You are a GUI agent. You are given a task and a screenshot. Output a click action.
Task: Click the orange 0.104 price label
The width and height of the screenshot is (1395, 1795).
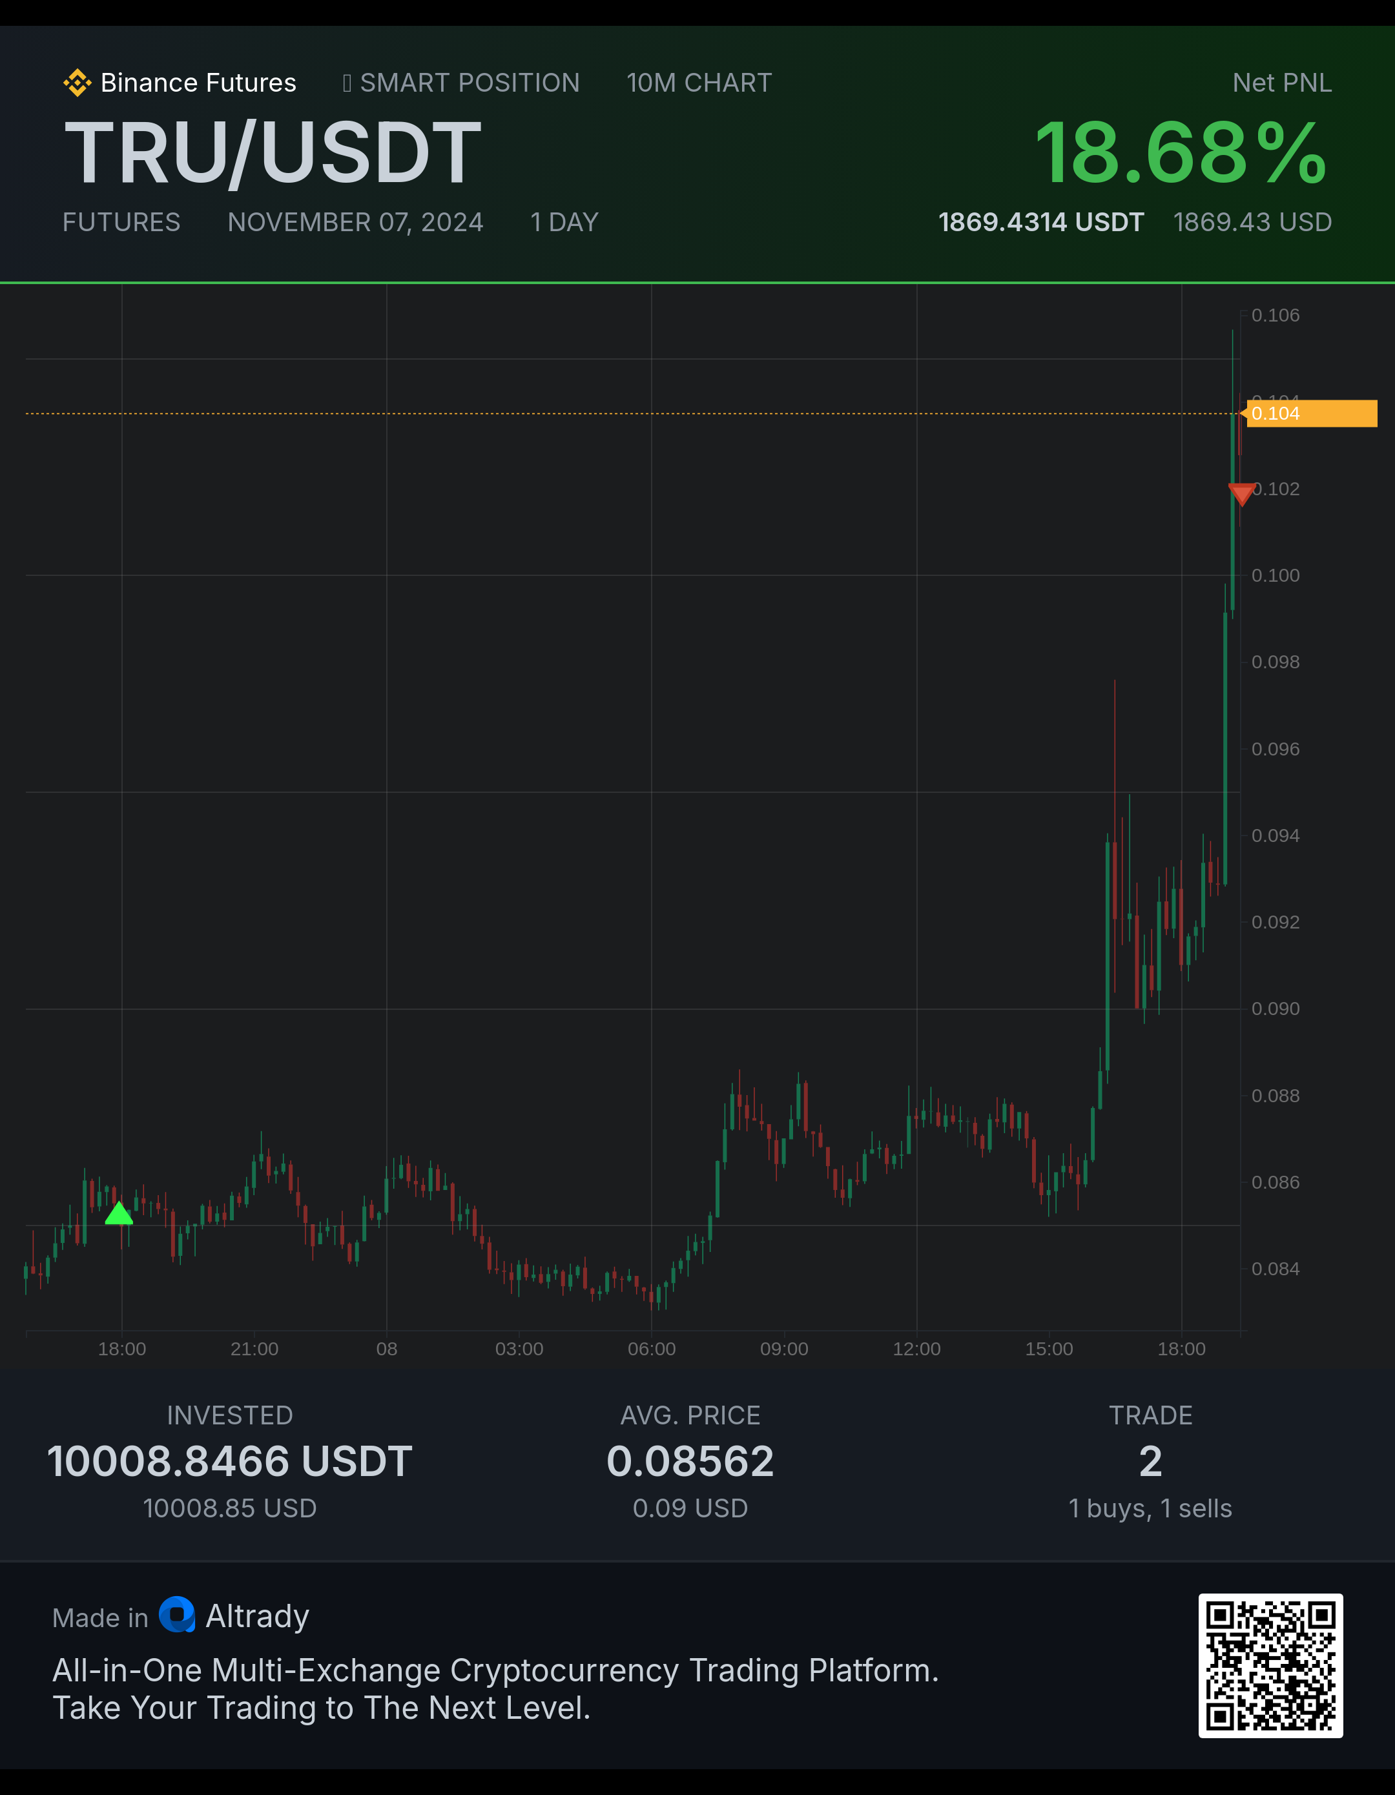[1310, 413]
